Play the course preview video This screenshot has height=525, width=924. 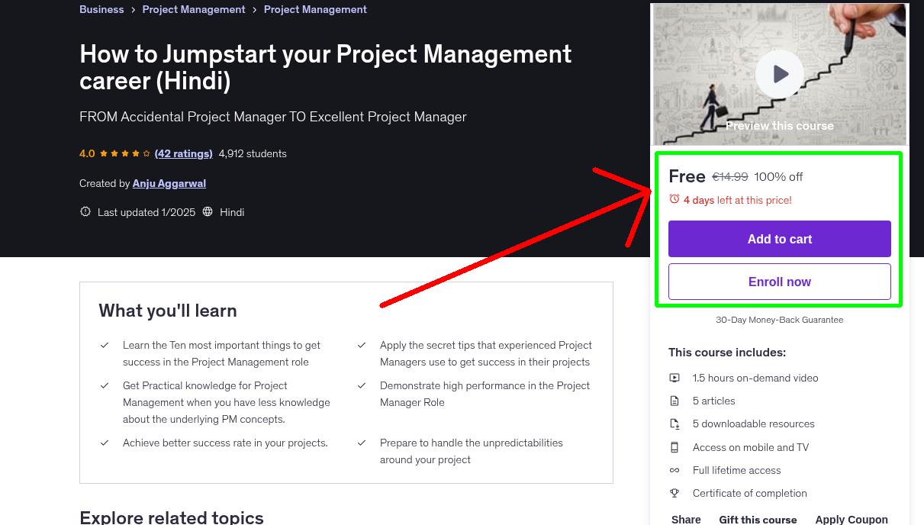[x=779, y=74]
